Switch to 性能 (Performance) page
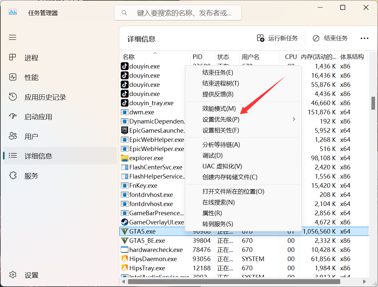 coord(31,78)
